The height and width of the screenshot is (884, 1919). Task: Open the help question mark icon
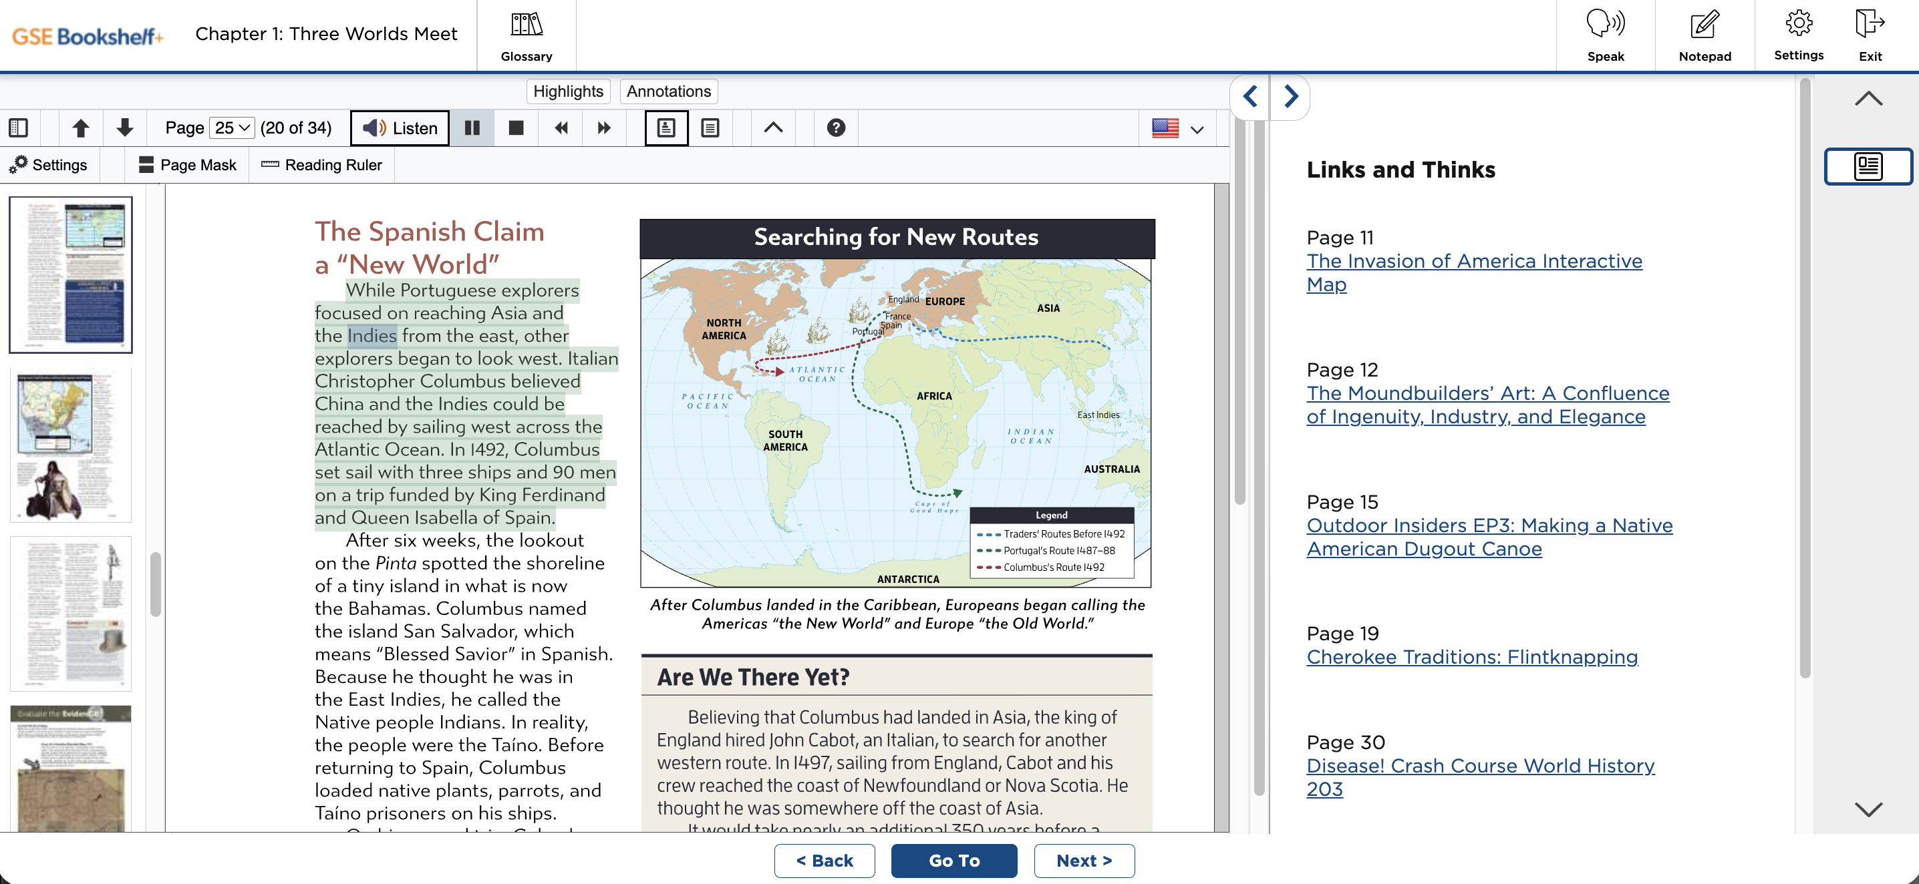pyautogui.click(x=836, y=128)
